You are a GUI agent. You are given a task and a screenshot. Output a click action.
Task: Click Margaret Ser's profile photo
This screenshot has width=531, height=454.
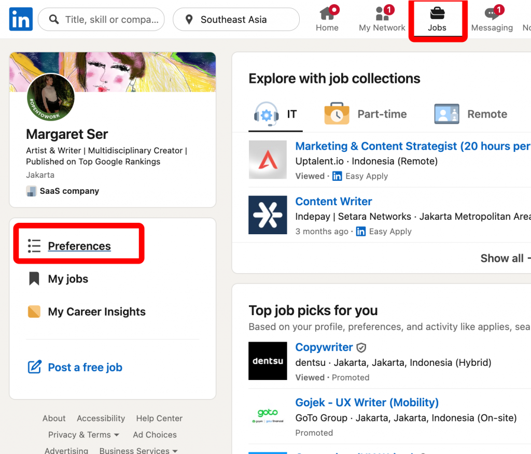[x=50, y=97]
